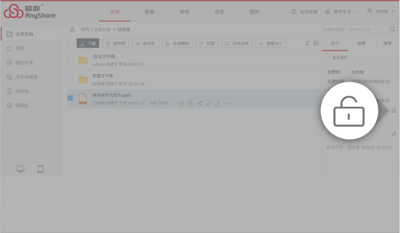Click the search keyword input field
This screenshot has height=233, width=400.
(x=354, y=30)
